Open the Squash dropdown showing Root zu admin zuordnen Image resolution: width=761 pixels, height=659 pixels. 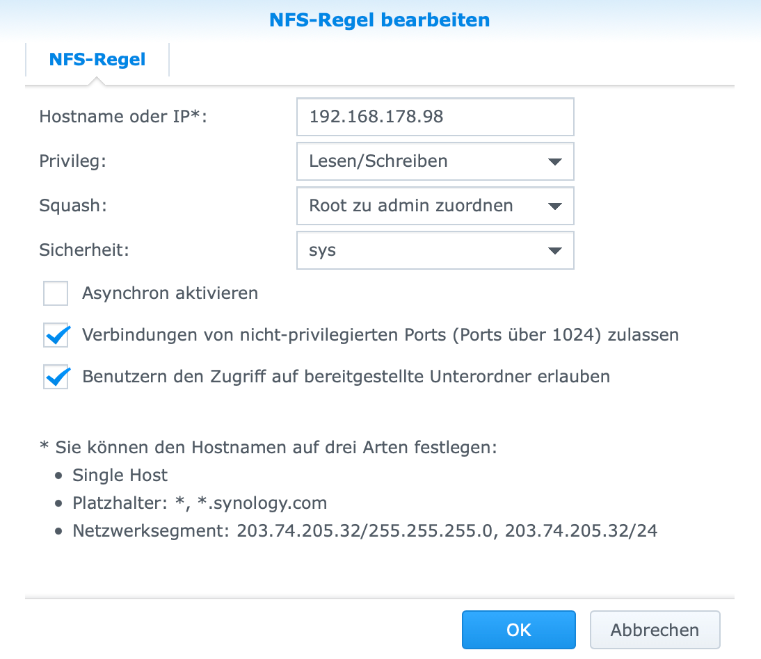click(x=435, y=206)
